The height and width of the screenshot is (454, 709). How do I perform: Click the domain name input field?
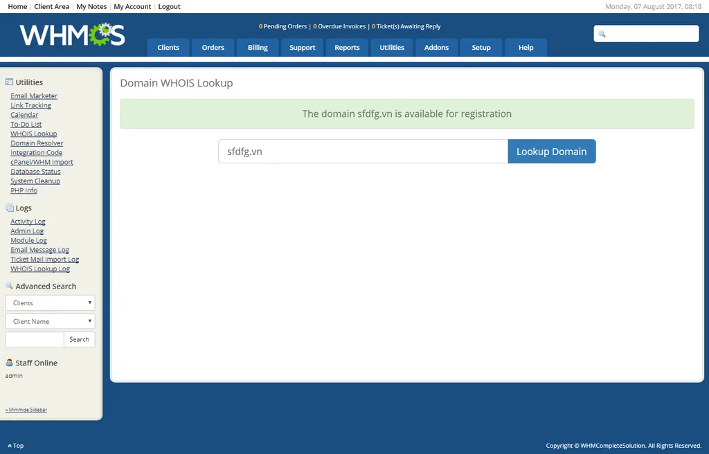363,152
